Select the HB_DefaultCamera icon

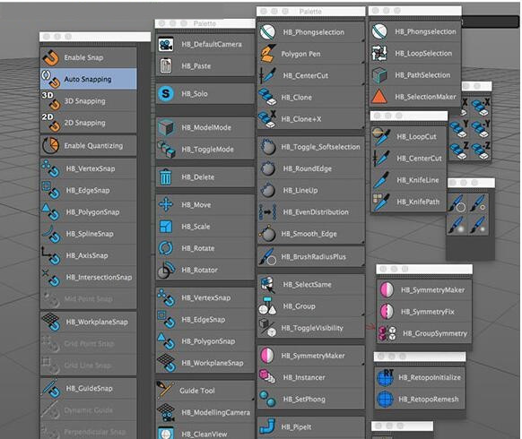[x=165, y=44]
